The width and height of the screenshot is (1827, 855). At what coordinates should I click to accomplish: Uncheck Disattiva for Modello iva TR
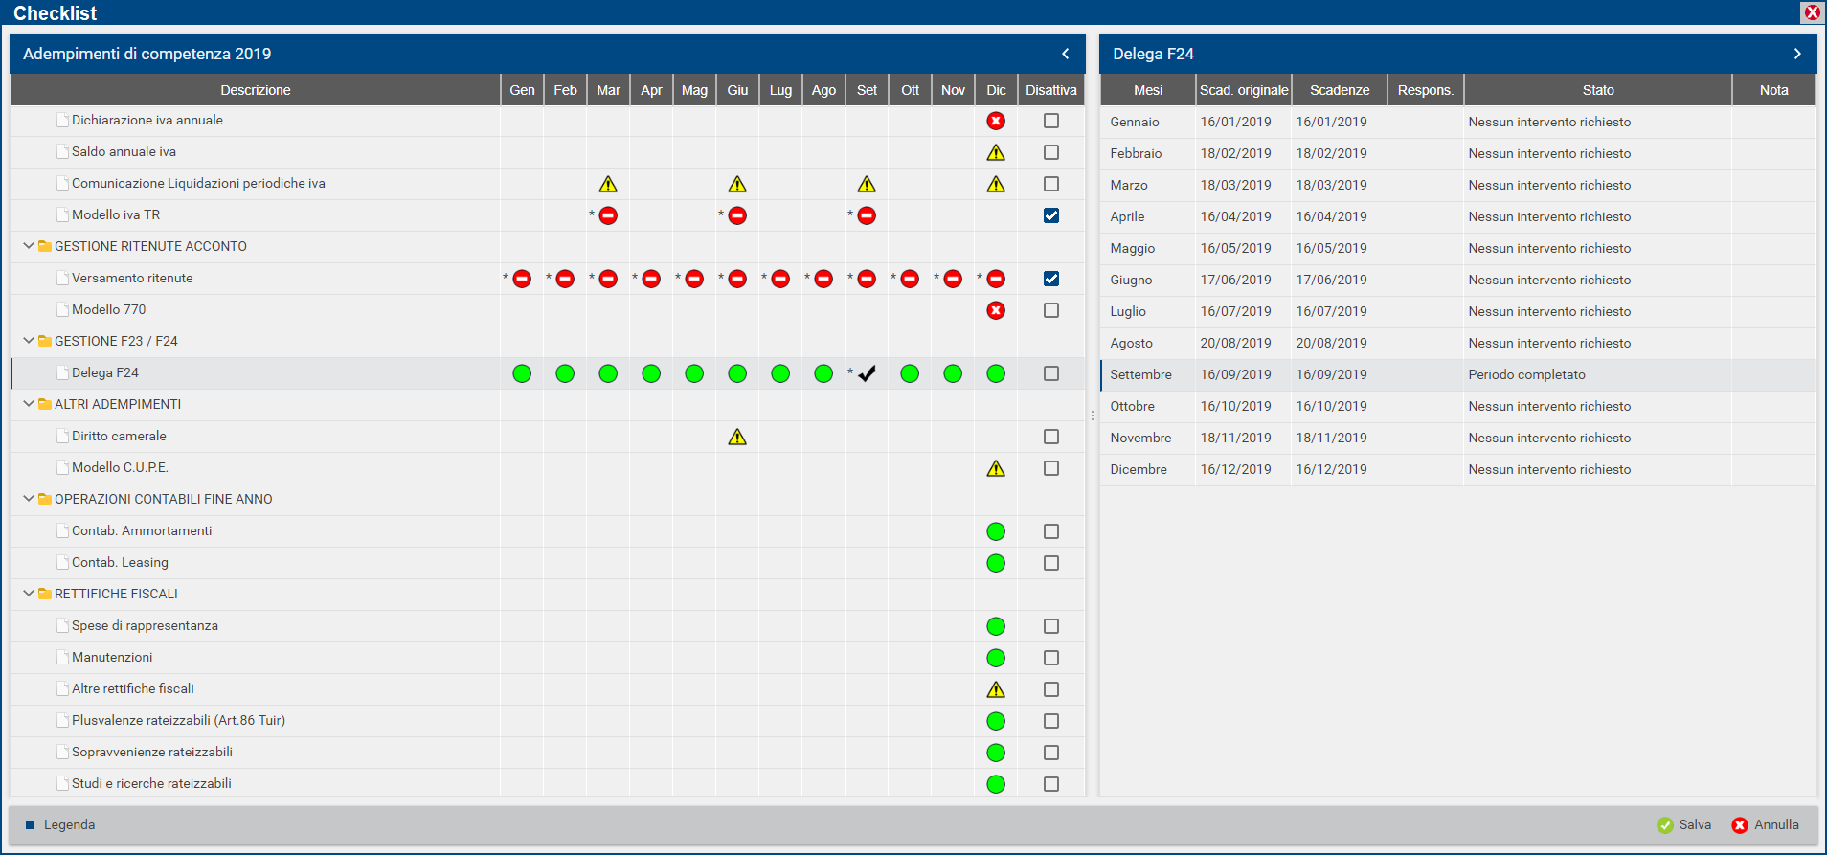tap(1051, 215)
